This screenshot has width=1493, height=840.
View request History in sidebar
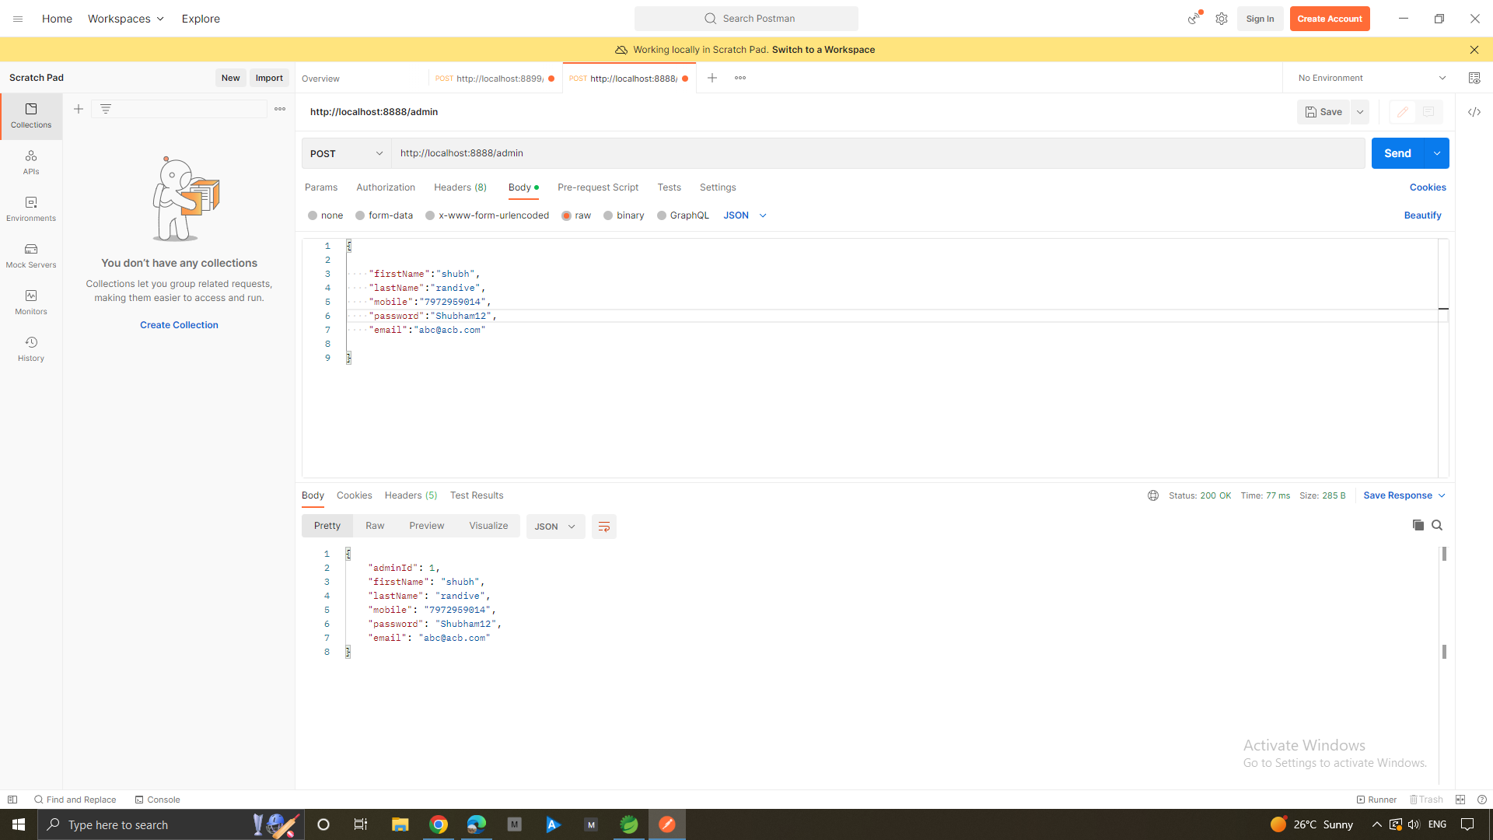tap(30, 348)
